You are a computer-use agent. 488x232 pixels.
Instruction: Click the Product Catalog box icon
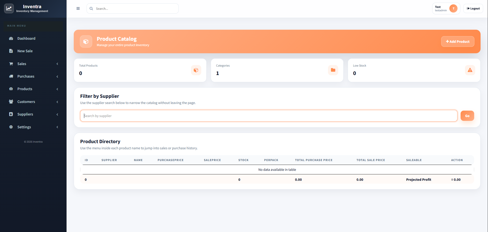86,41
